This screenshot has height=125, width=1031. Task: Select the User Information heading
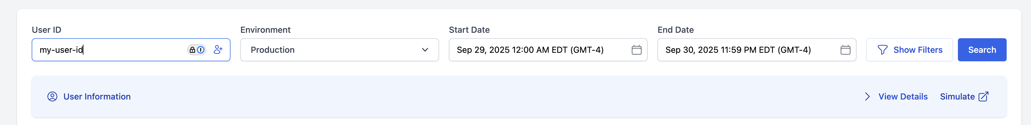(x=97, y=97)
